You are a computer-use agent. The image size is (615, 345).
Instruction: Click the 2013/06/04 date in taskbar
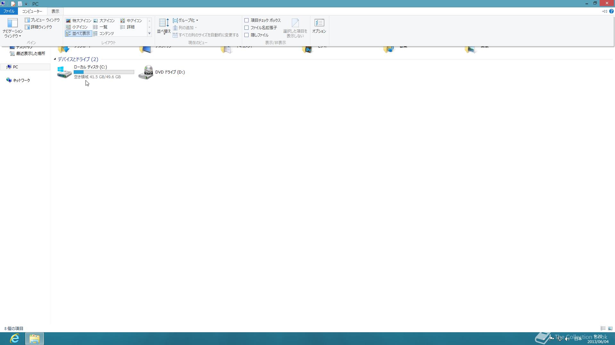598,342
